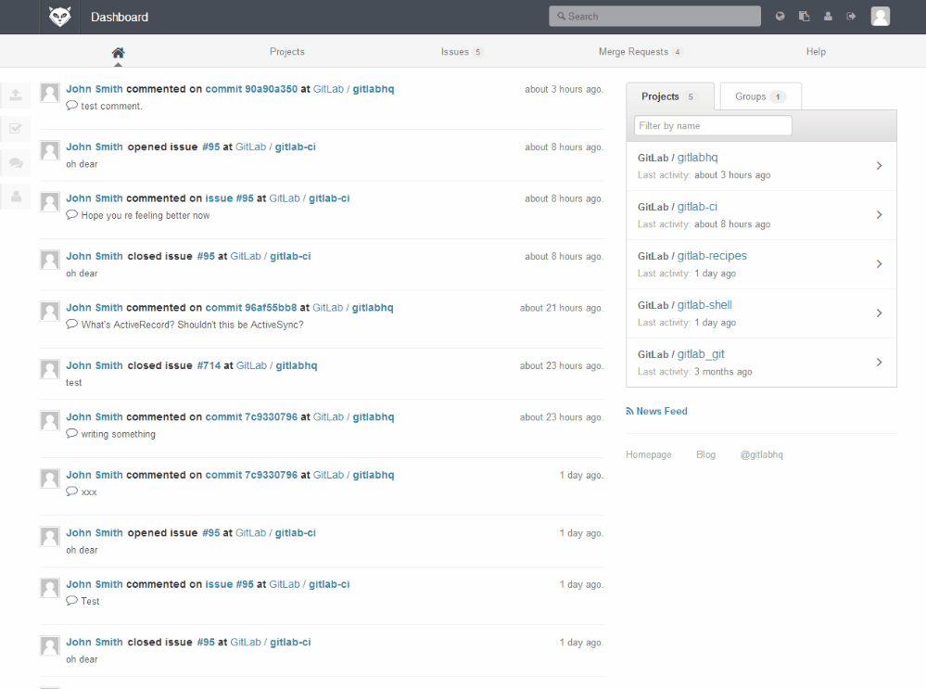Select the push events filter icon in sidebar

(14, 94)
